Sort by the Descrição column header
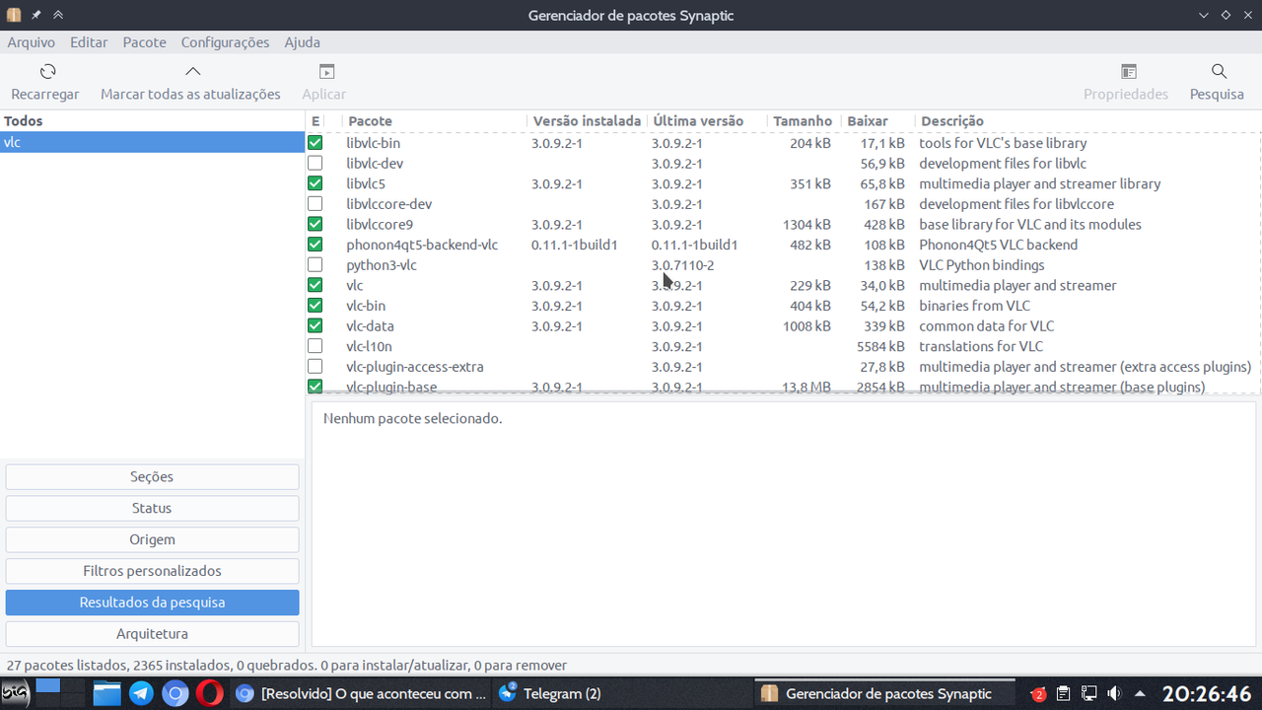The height and width of the screenshot is (710, 1262). 1087,121
